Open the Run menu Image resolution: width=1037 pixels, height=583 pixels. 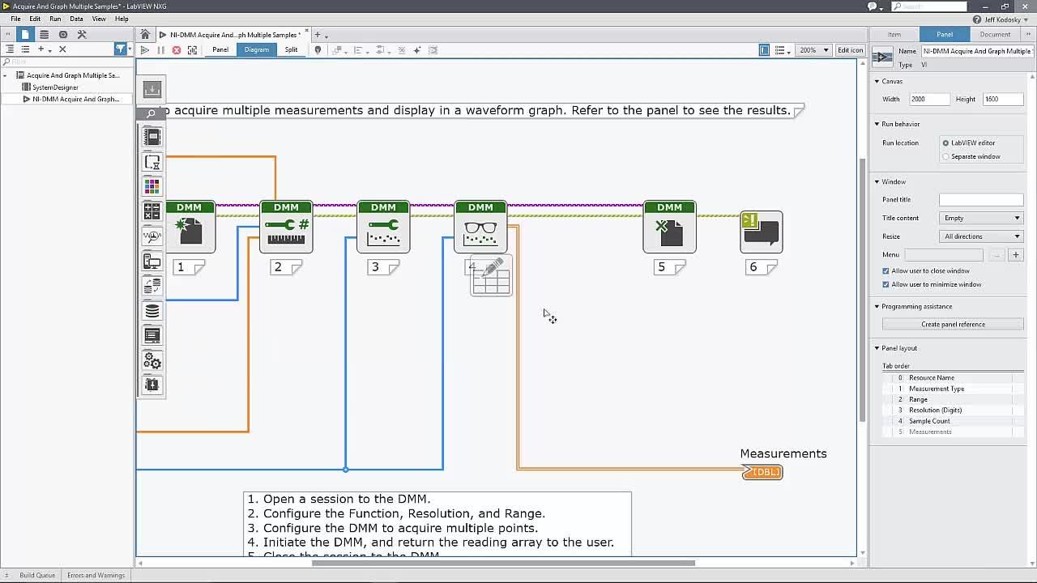pyautogui.click(x=55, y=19)
